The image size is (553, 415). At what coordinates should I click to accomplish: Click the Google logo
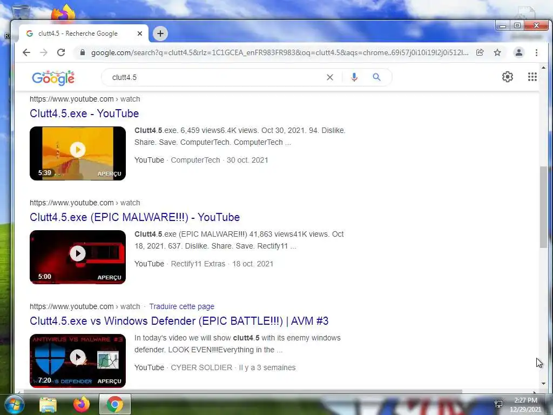[53, 78]
